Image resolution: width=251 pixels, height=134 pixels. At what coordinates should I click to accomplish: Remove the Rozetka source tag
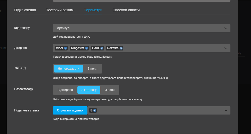coord(121,48)
